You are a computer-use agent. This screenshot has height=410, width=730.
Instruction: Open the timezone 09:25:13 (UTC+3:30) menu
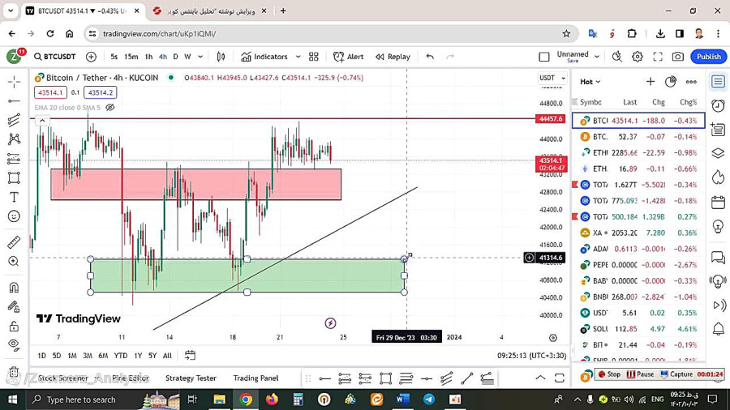tap(531, 356)
